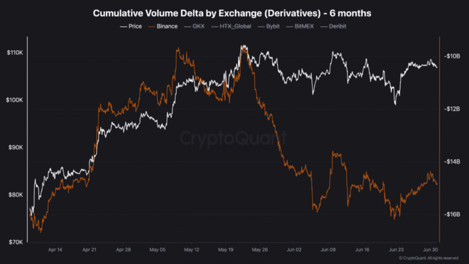The height and width of the screenshot is (264, 469).
Task: Show the Deribit series from legend
Action: click(x=337, y=27)
